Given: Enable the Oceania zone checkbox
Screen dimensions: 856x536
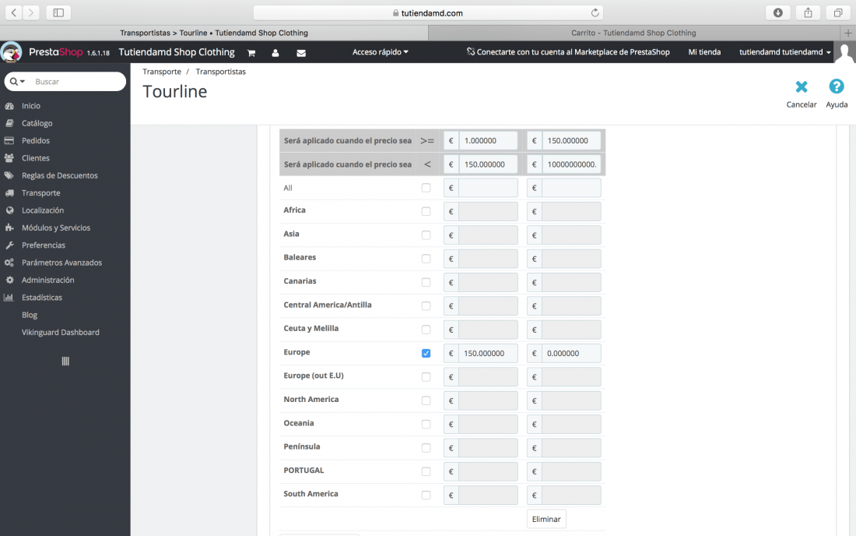Looking at the screenshot, I should [426, 425].
